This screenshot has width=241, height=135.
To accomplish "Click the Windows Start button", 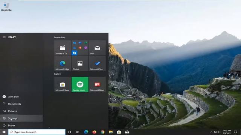I will click(4, 132).
